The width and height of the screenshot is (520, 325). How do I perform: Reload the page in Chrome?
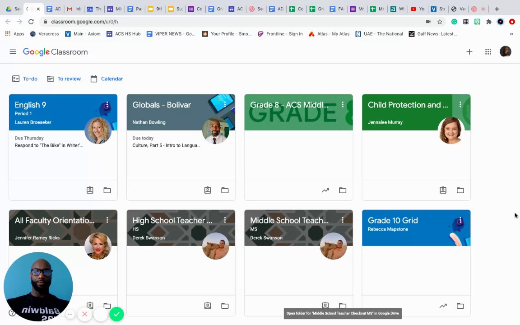point(31,22)
